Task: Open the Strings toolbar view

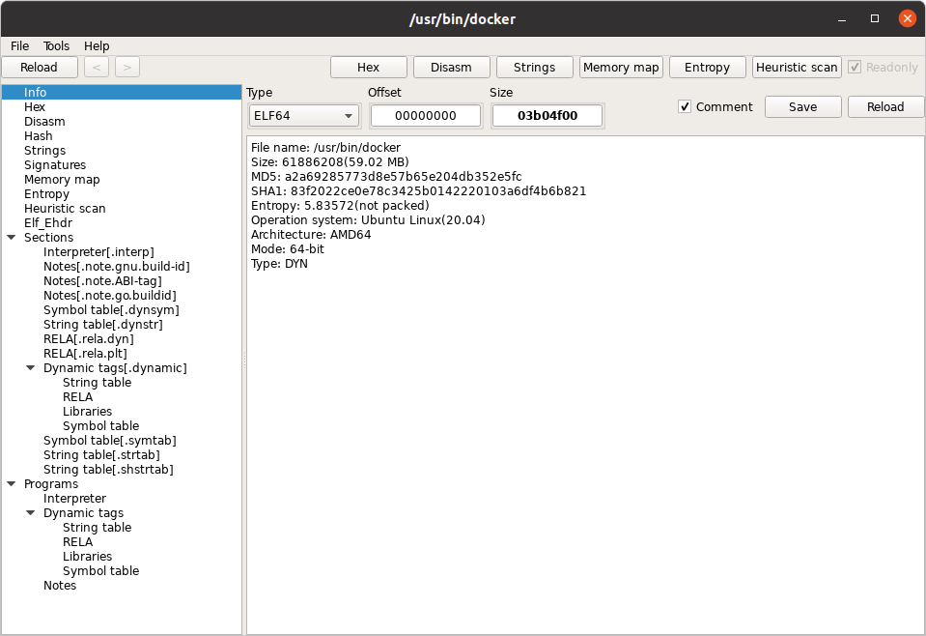Action: (535, 68)
